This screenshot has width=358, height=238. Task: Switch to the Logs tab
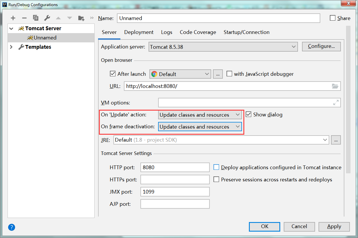click(167, 32)
